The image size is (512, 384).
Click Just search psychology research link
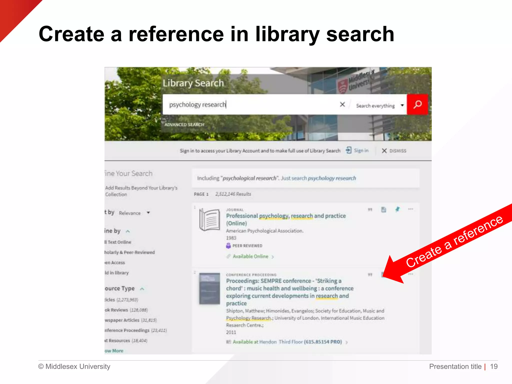[x=318, y=178]
